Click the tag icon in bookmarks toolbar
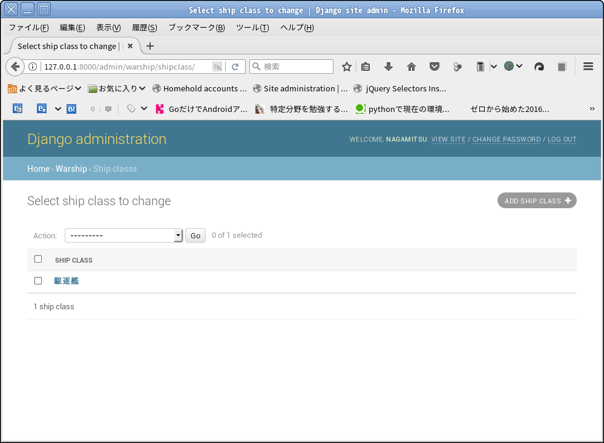604x443 pixels. pos(131,109)
